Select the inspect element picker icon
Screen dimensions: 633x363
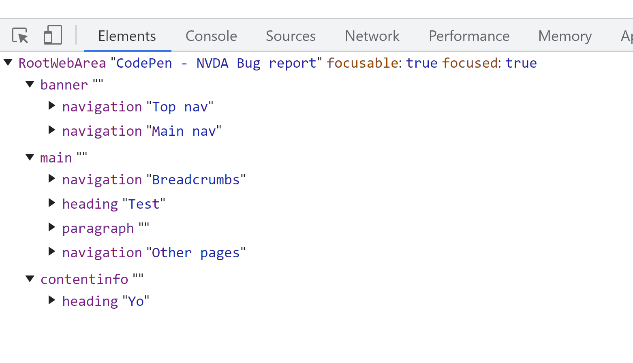[x=19, y=36]
